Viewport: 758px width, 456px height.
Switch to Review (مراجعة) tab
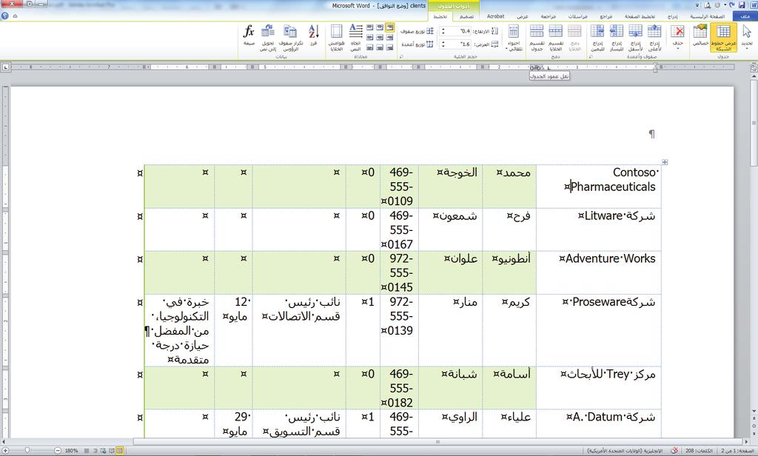pyautogui.click(x=549, y=16)
